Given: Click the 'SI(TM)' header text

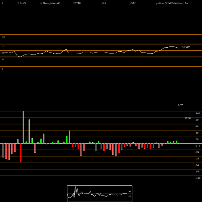Looking at the screenshot, I should click(77, 3).
